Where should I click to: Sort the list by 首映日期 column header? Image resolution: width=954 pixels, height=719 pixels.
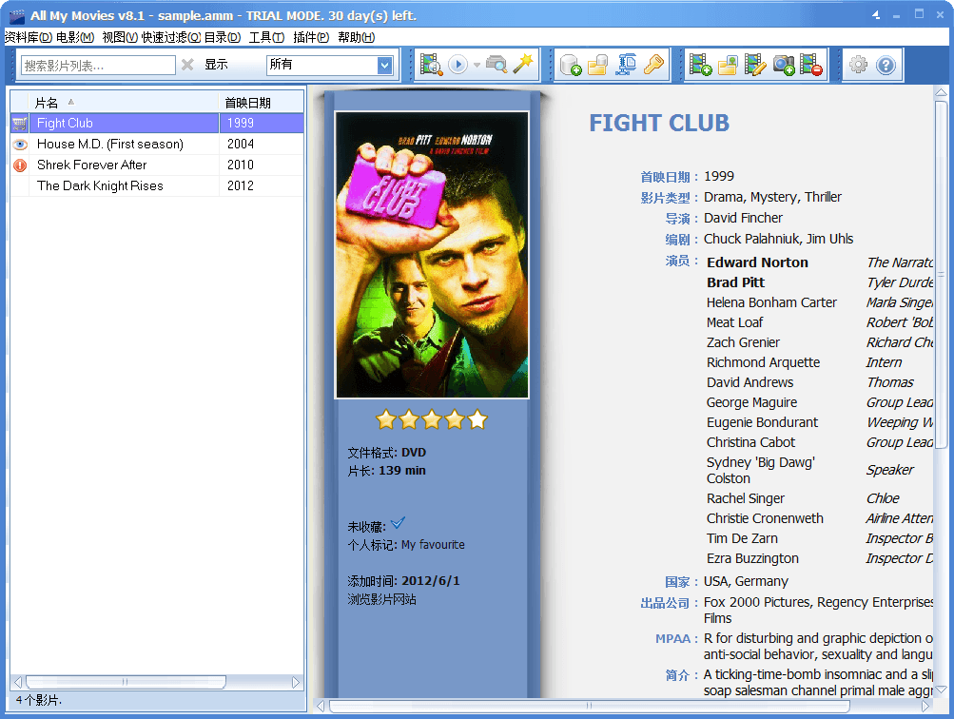click(261, 102)
